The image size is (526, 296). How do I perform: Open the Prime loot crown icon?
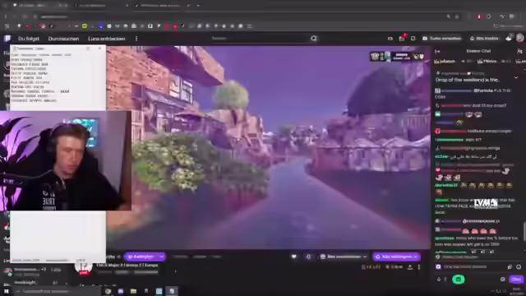pos(390,39)
